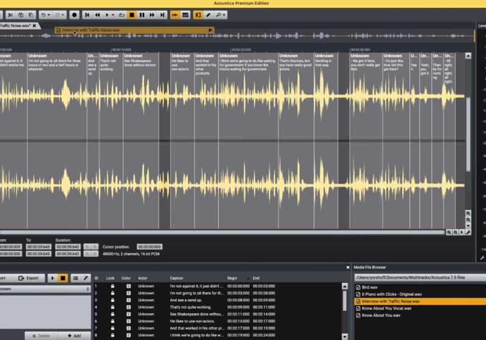This screenshot has width=486, height=340.
Task: Click the magic wand transcribe icon
Action: pyautogui.click(x=86, y=278)
